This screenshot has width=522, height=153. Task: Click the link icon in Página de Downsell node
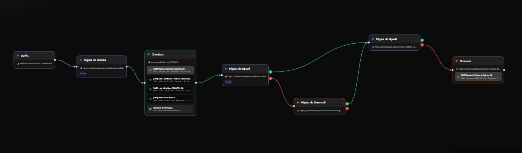[x=298, y=111]
